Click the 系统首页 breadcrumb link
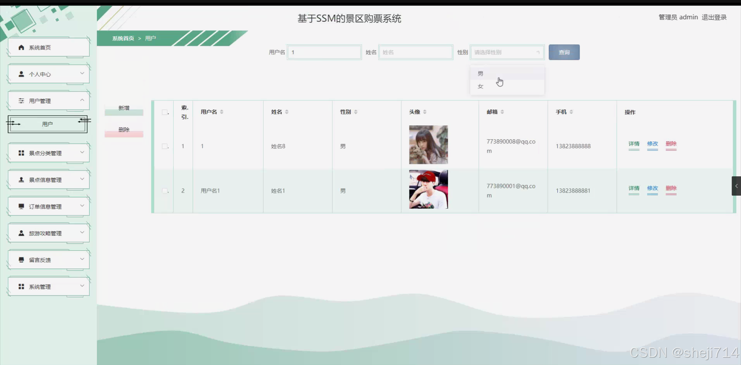This screenshot has height=365, width=741. (x=123, y=38)
